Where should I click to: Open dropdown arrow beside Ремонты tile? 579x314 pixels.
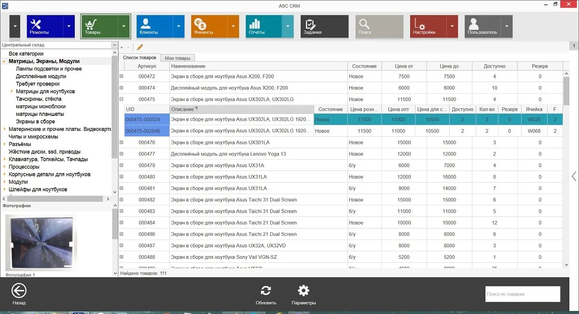click(x=69, y=27)
